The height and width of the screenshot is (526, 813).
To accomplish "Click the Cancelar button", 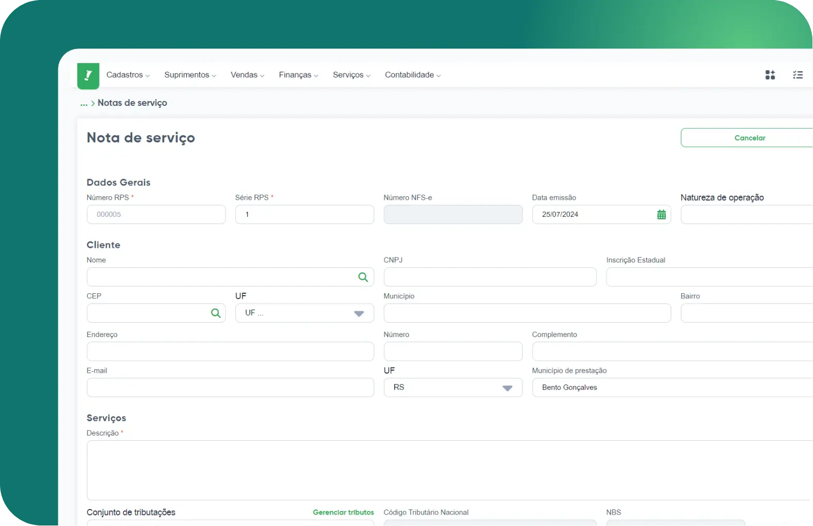I will click(747, 138).
